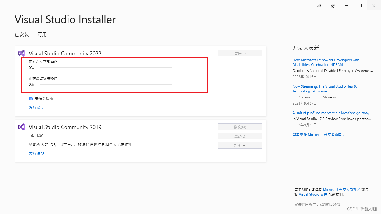Close the Visual Studio Installer window
This screenshot has height=214, width=381.
pyautogui.click(x=374, y=6)
